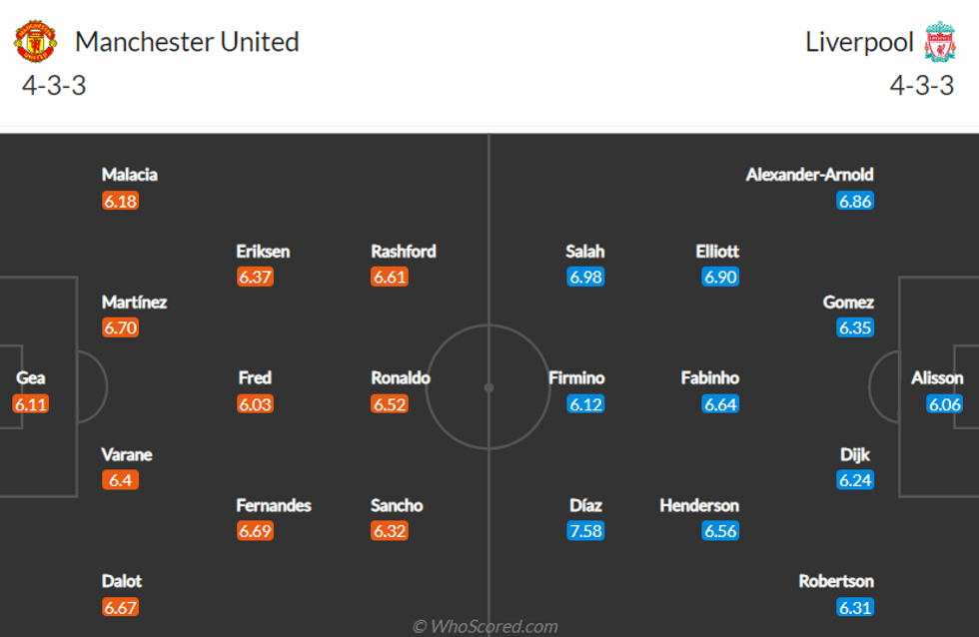Select Ronaldo's 6.52 rating badge

[x=390, y=404]
